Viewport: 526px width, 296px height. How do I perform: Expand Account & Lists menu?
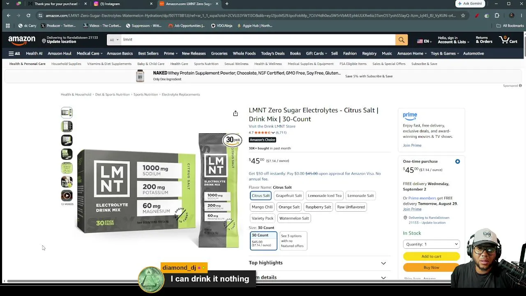tap(453, 40)
